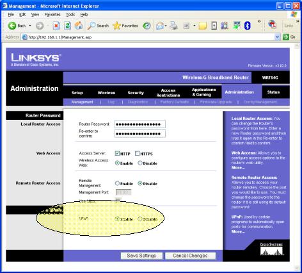Click the Windows flag throbber icon
This screenshot has width=302, height=273.
294,15
